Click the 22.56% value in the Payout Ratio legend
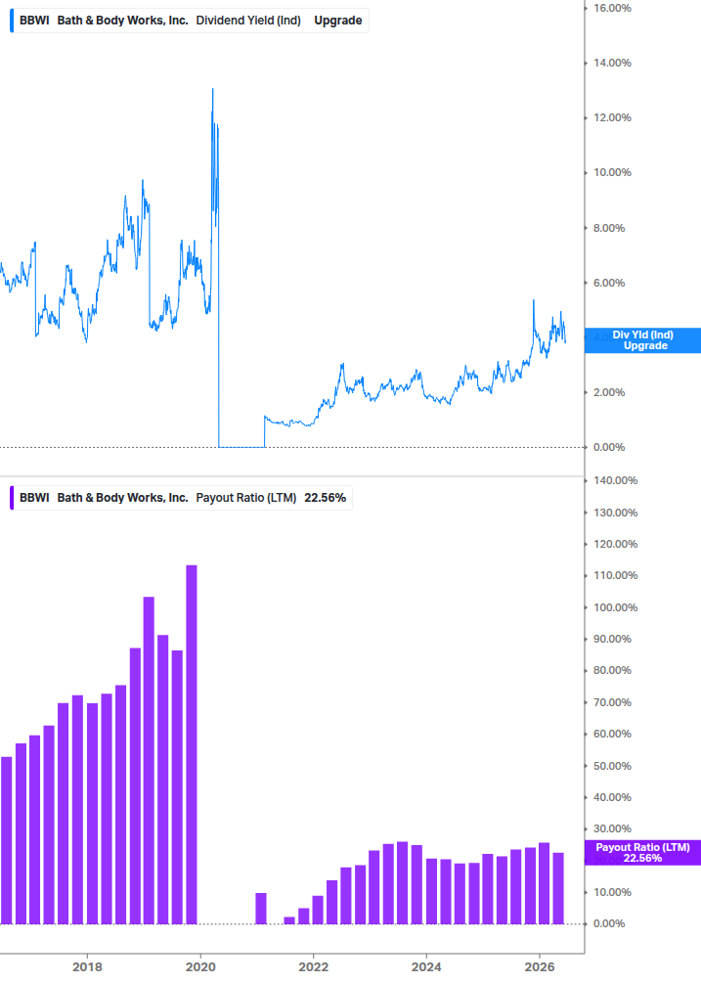The image size is (701, 983). pyautogui.click(x=326, y=498)
